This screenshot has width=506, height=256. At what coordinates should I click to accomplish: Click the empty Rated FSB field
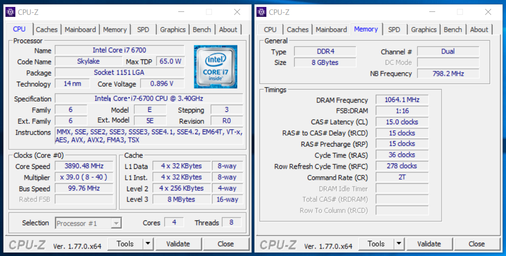tap(84, 199)
